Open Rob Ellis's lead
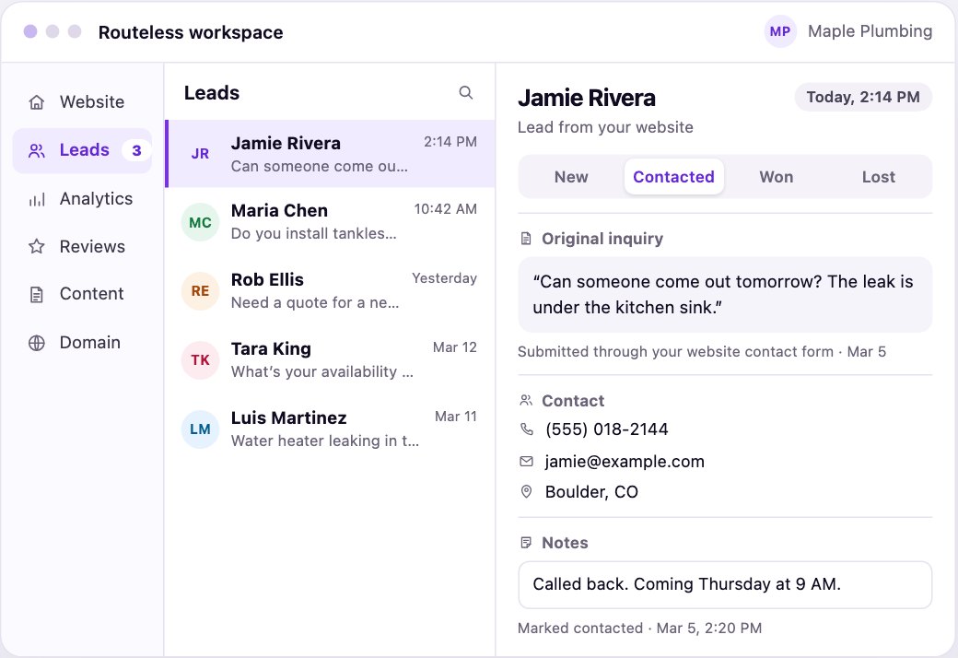The image size is (958, 658). (330, 291)
